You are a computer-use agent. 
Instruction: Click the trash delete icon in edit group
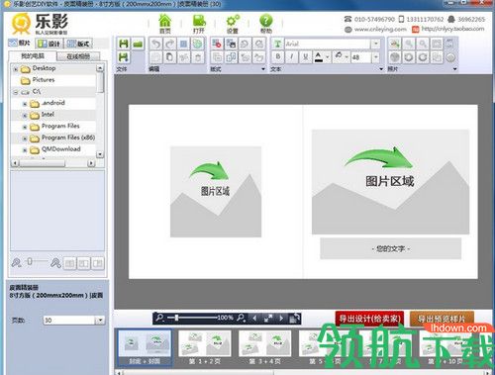pyautogui.click(x=198, y=57)
